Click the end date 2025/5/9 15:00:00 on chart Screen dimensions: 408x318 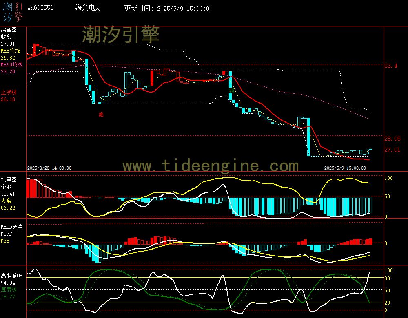[x=345, y=168]
